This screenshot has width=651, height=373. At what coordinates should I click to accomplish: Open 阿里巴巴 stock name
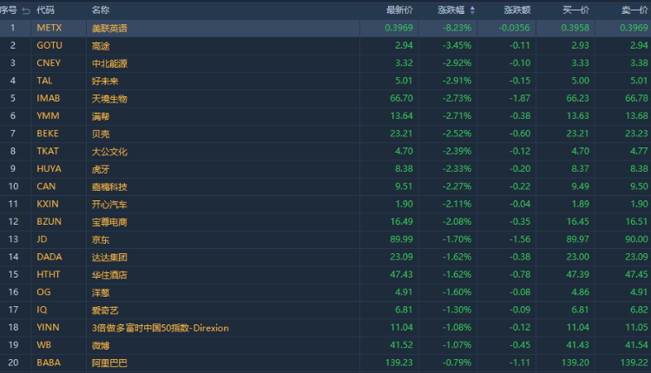point(109,363)
